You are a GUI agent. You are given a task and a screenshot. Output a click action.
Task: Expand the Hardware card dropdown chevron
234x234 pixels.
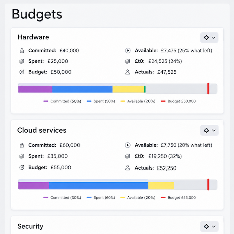[x=214, y=37]
